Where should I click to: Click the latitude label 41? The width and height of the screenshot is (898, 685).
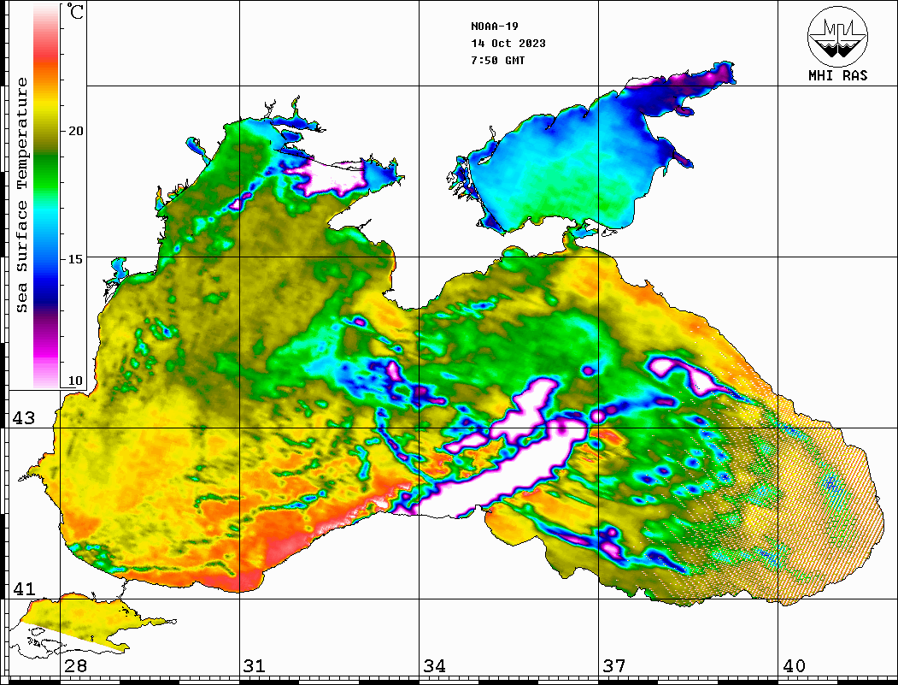click(x=22, y=589)
